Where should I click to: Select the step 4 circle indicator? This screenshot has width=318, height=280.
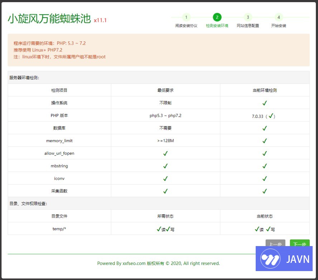[279, 17]
